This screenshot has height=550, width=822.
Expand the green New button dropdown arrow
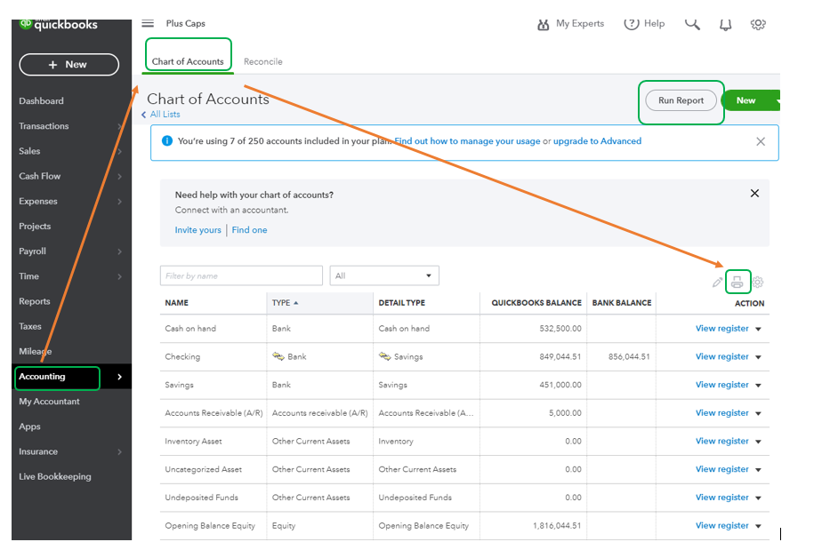[778, 100]
